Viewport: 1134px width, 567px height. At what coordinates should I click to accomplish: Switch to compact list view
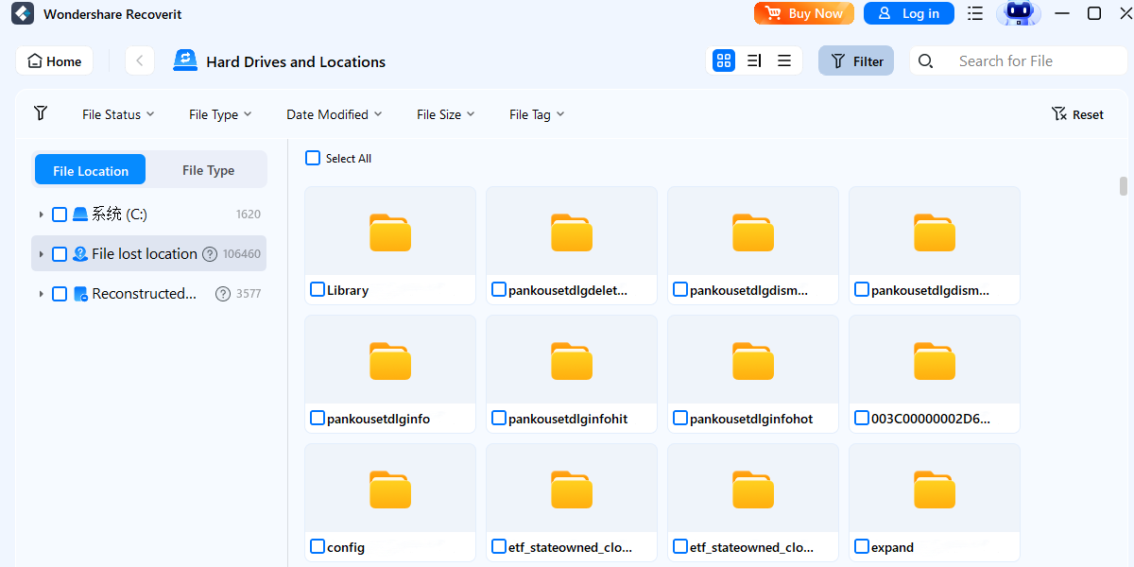(x=784, y=60)
